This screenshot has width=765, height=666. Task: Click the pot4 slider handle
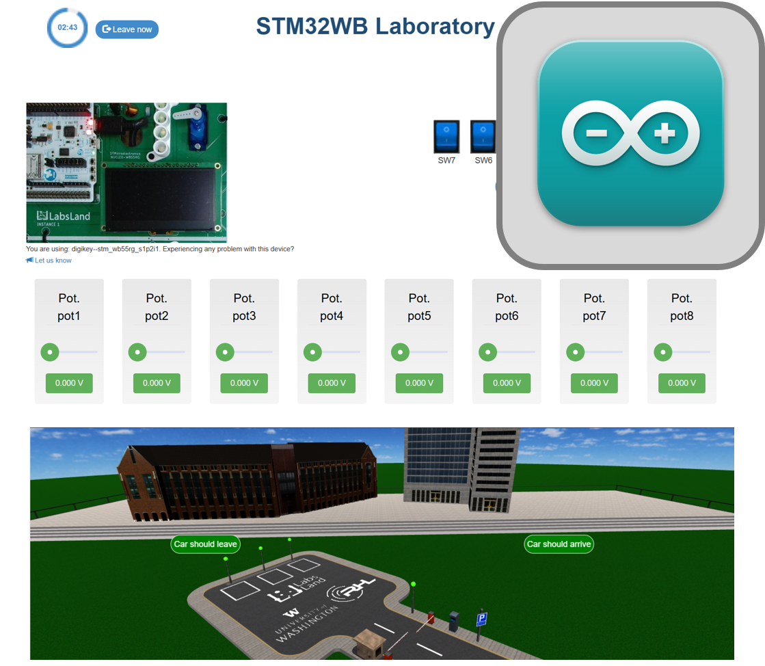point(312,352)
